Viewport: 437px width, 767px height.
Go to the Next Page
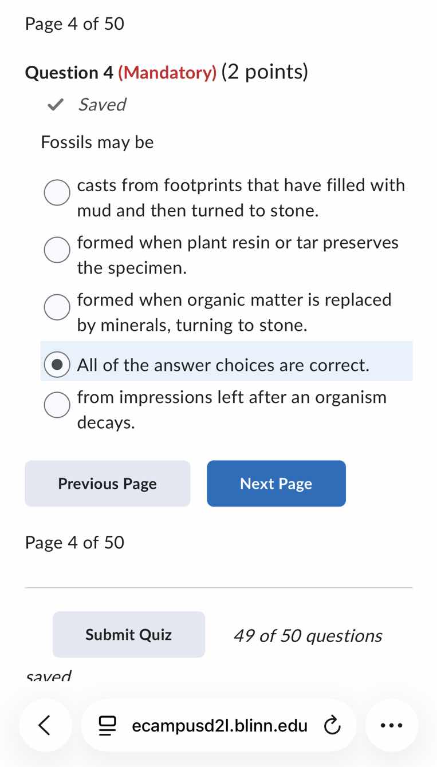pyautogui.click(x=276, y=484)
